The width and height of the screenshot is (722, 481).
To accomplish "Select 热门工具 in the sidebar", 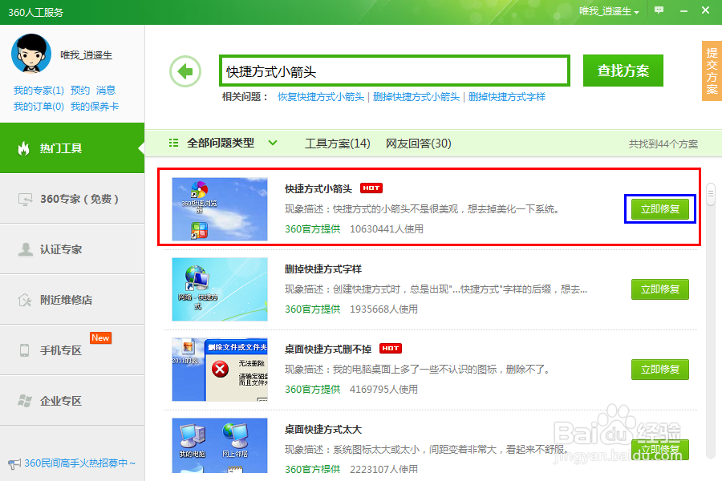I will coord(72,148).
